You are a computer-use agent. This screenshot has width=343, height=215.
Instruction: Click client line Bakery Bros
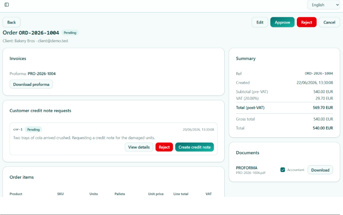coord(36,41)
